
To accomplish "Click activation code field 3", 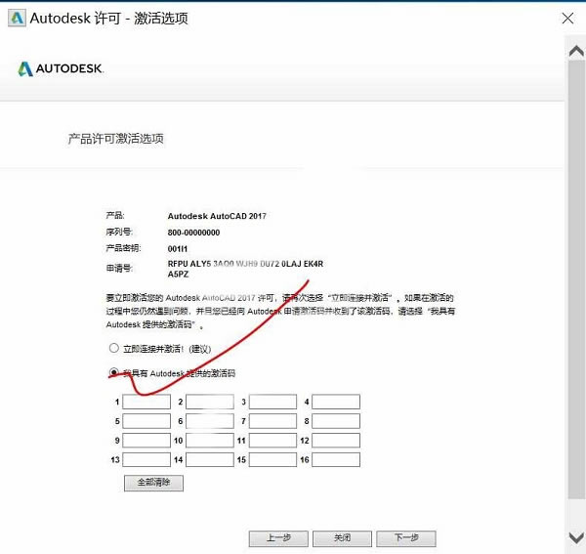I will [x=272, y=402].
